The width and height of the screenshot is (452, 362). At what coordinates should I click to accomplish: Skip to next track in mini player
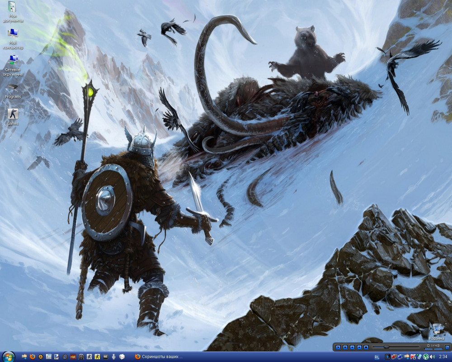359,347
